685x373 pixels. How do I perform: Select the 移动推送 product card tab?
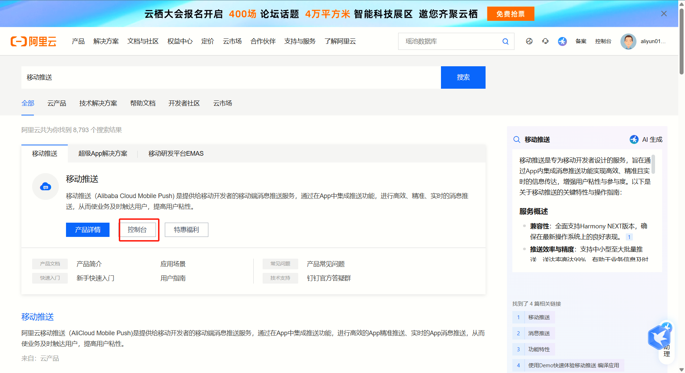(45, 154)
